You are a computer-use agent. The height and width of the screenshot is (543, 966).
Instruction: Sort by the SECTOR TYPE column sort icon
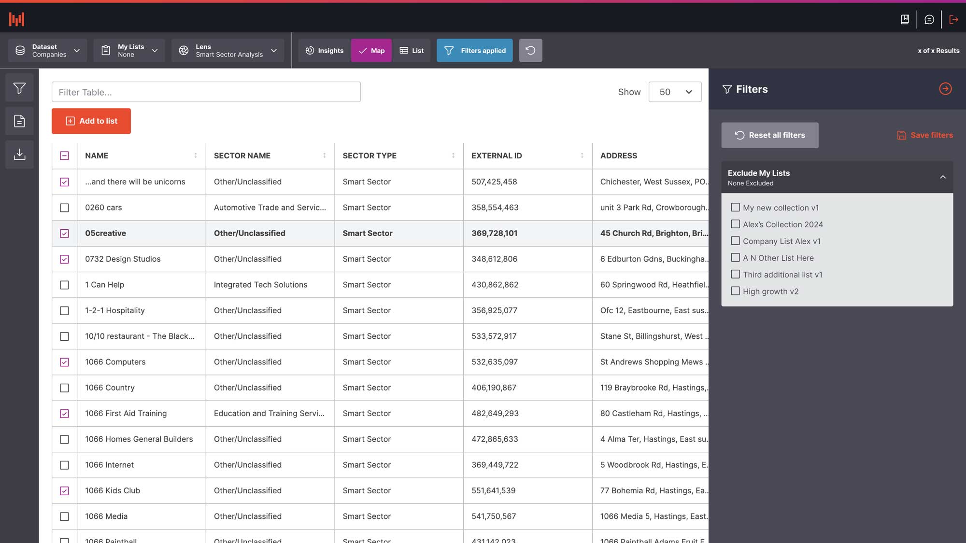tap(453, 155)
